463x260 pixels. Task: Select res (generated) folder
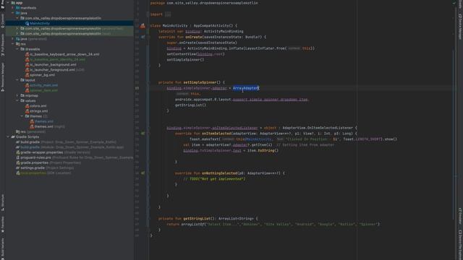point(30,131)
